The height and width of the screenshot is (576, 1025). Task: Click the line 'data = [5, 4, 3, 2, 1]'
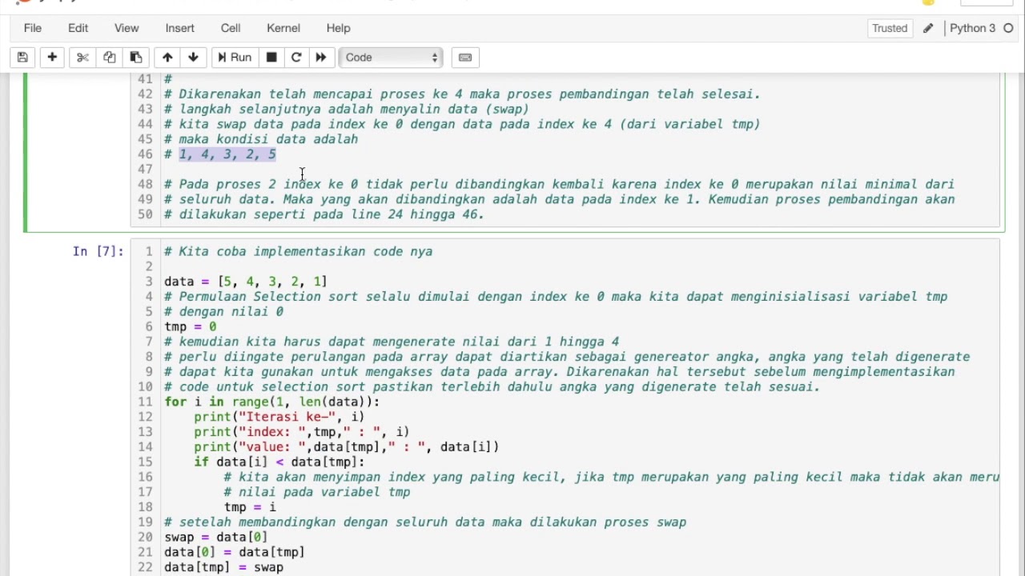coord(246,282)
